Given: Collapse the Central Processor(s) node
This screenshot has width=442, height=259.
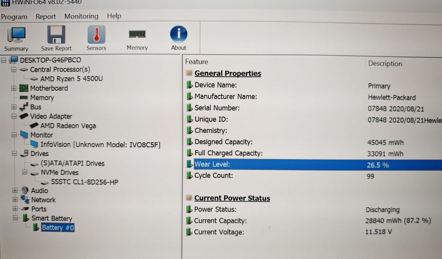Looking at the screenshot, I should click(x=14, y=70).
